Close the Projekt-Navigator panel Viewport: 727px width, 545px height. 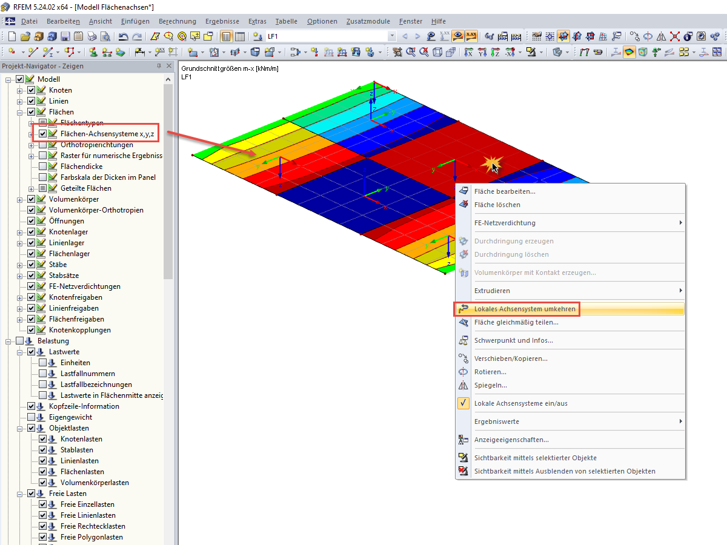click(169, 66)
